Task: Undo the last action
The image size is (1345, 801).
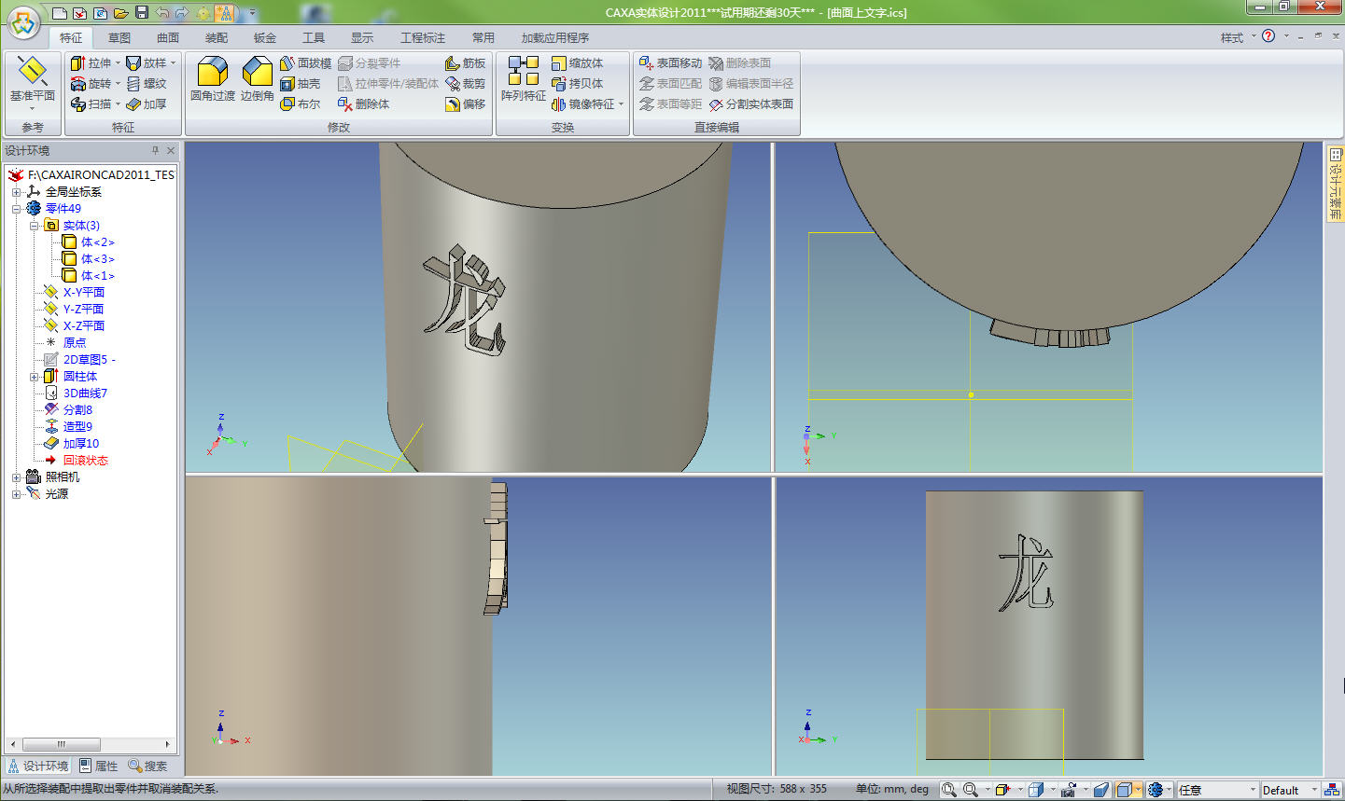Action: (x=162, y=13)
